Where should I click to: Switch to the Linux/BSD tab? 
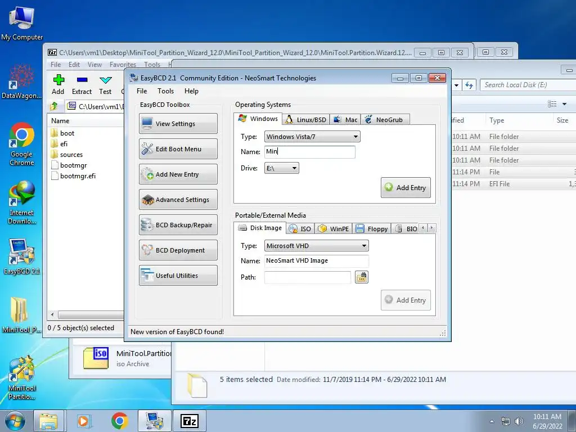tap(305, 120)
